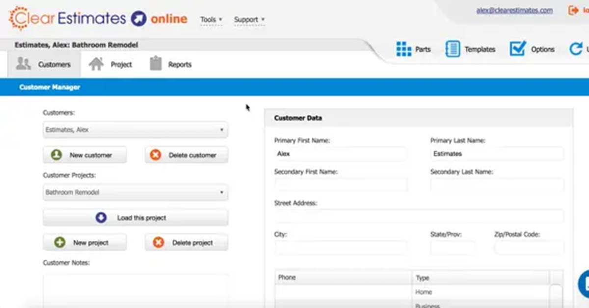
Task: Click the Customer Manager heading bar text
Action: (50, 87)
